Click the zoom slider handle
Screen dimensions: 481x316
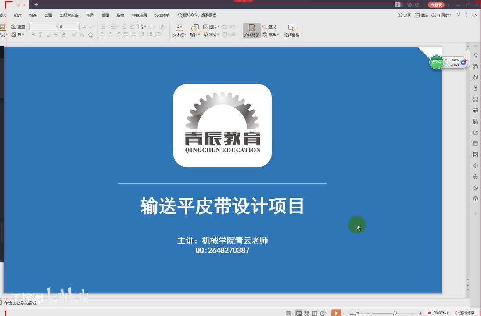point(395,313)
